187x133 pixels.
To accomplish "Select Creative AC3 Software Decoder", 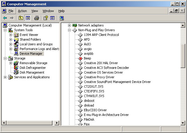I will point(106,68).
